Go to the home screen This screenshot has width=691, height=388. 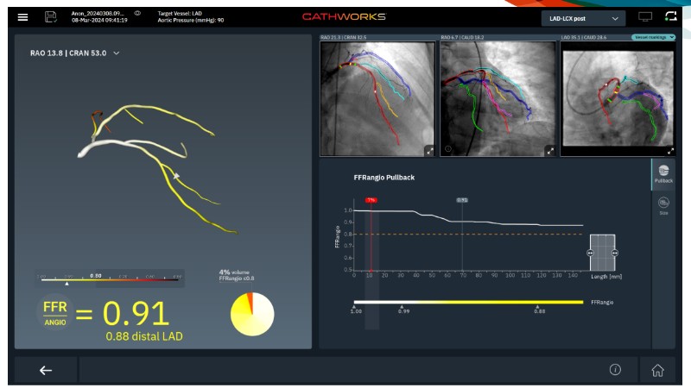(x=657, y=370)
